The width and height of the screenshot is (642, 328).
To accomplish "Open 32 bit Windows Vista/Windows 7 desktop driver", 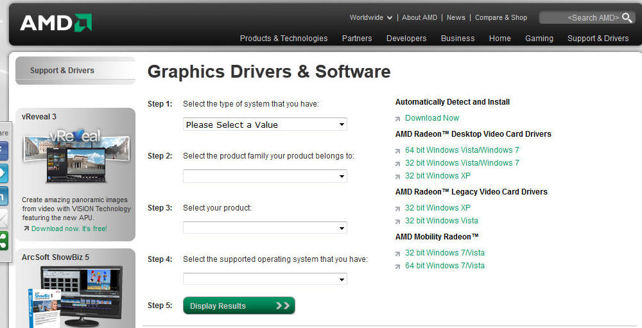I will tap(462, 163).
